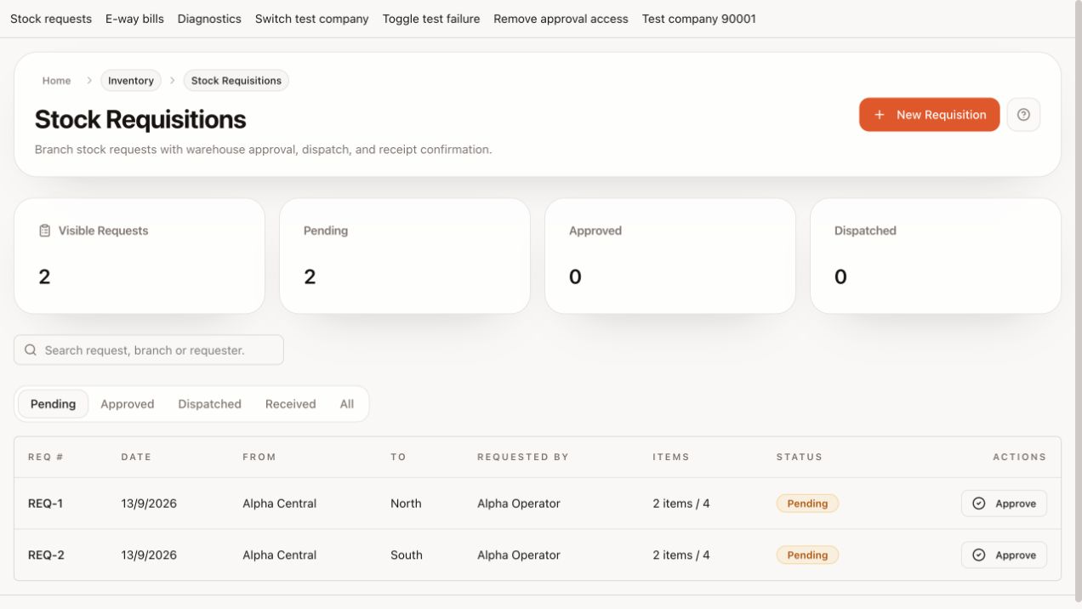Image resolution: width=1082 pixels, height=609 pixels.
Task: Click the Stock Requisitions breadcrumb pill
Action: 236,81
